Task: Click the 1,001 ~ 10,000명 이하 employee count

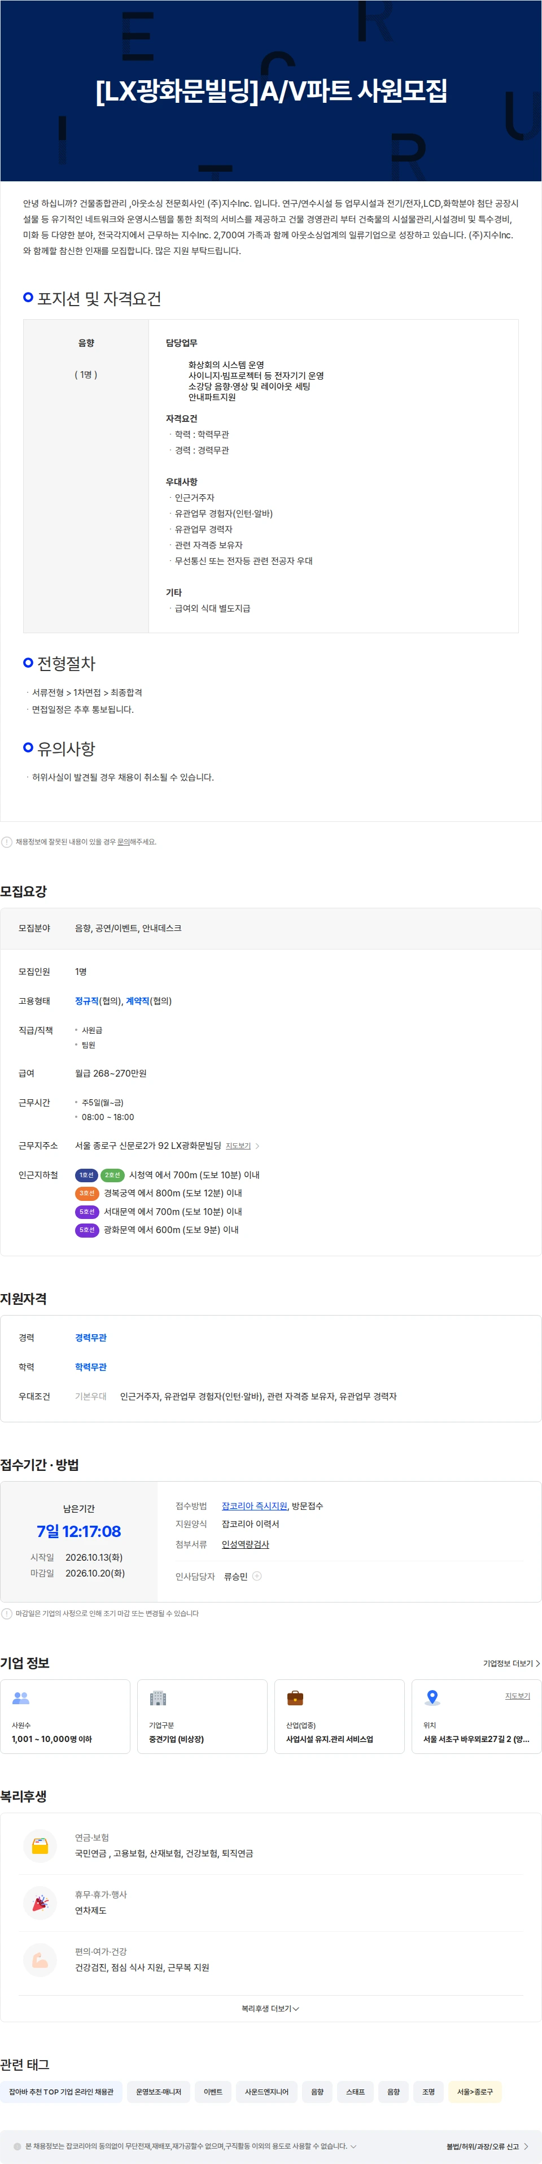Action: [52, 1739]
